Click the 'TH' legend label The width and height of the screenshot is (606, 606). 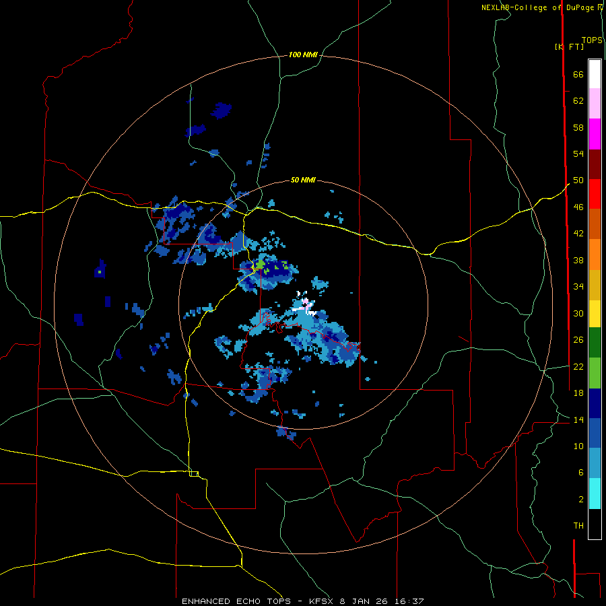578,526
